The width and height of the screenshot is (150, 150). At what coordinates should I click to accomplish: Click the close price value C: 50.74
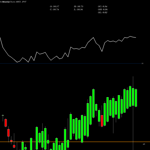(x=54, y=10)
